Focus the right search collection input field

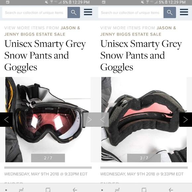[x=131, y=13]
